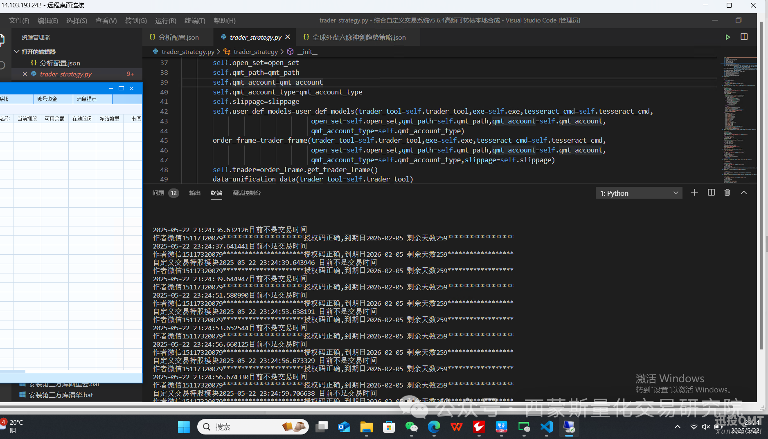This screenshot has width=768, height=439.
Task: Switch to the 输出 panel tab
Action: click(195, 193)
